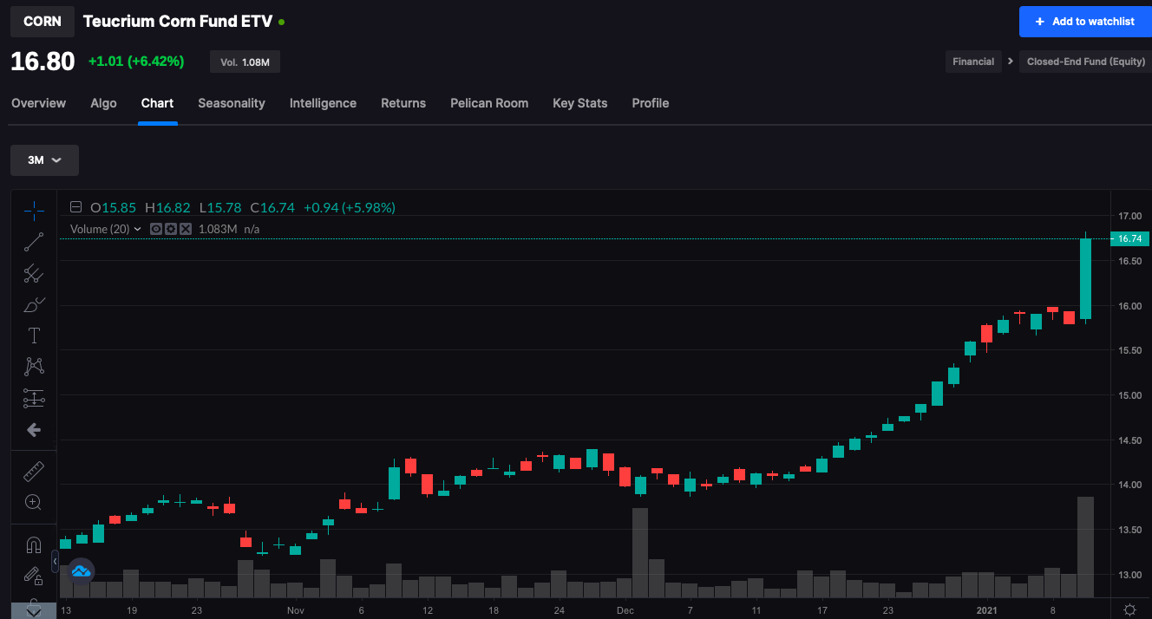Screen dimensions: 1152x619
Task: Click the back arrow icon in toolbar
Action: tap(34, 430)
